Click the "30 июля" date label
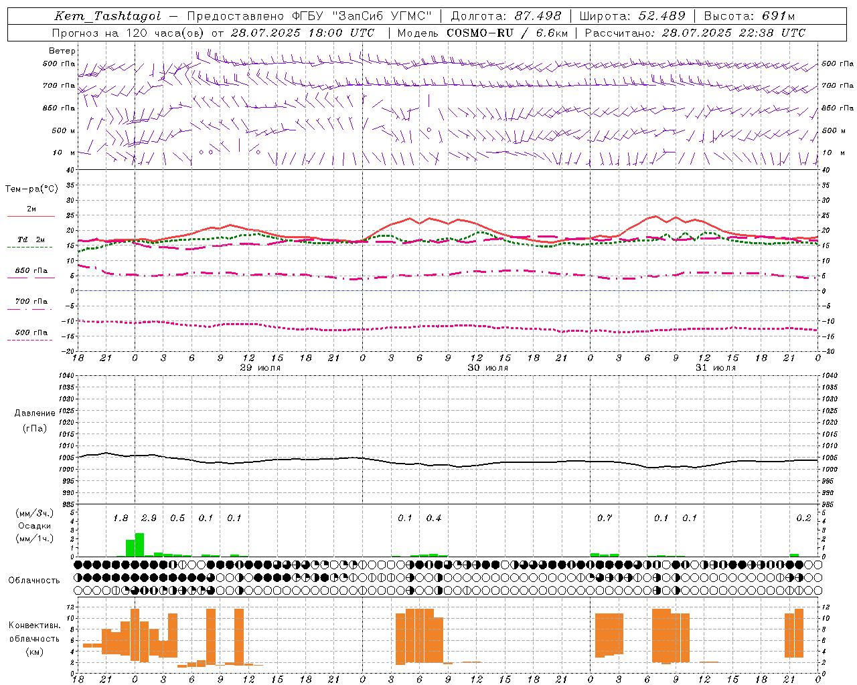This screenshot has height=685, width=857. click(487, 368)
